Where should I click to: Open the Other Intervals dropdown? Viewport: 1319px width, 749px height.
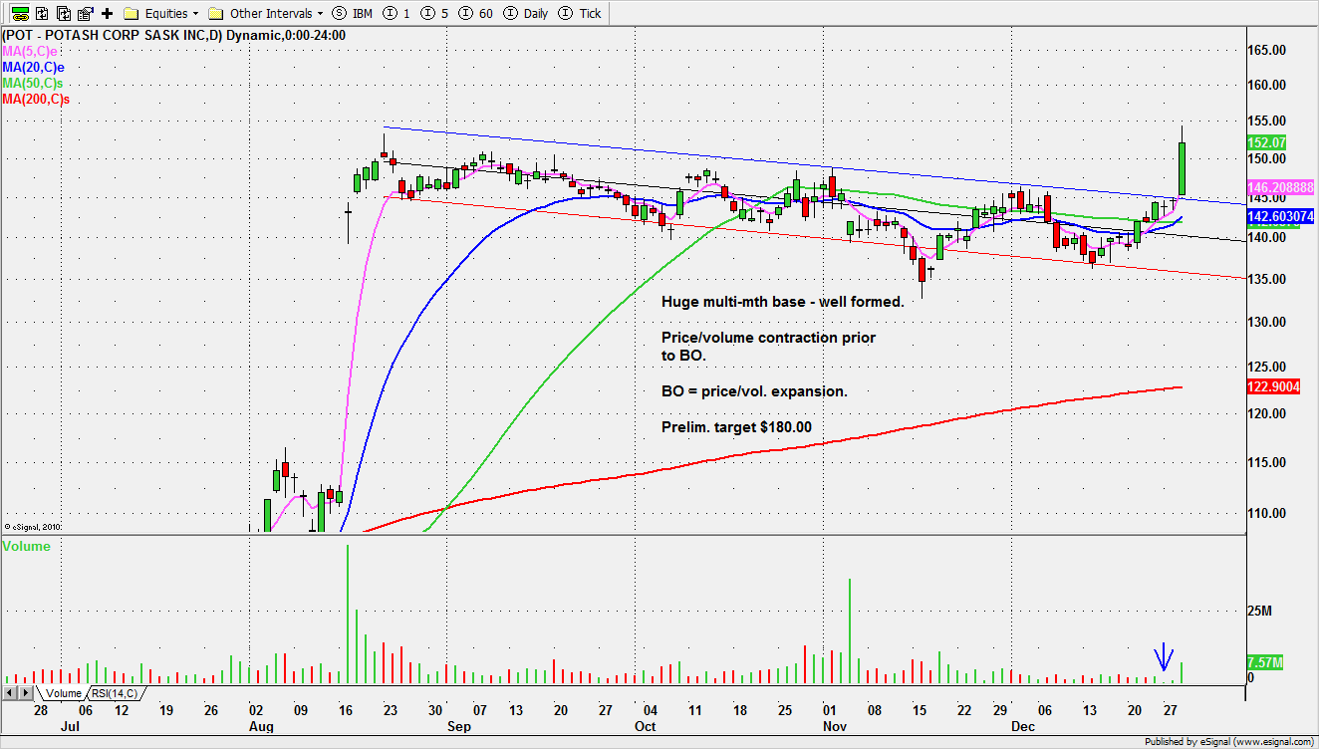click(267, 13)
